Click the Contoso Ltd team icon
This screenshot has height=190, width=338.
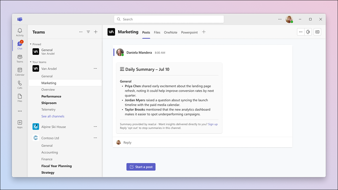[x=36, y=138]
